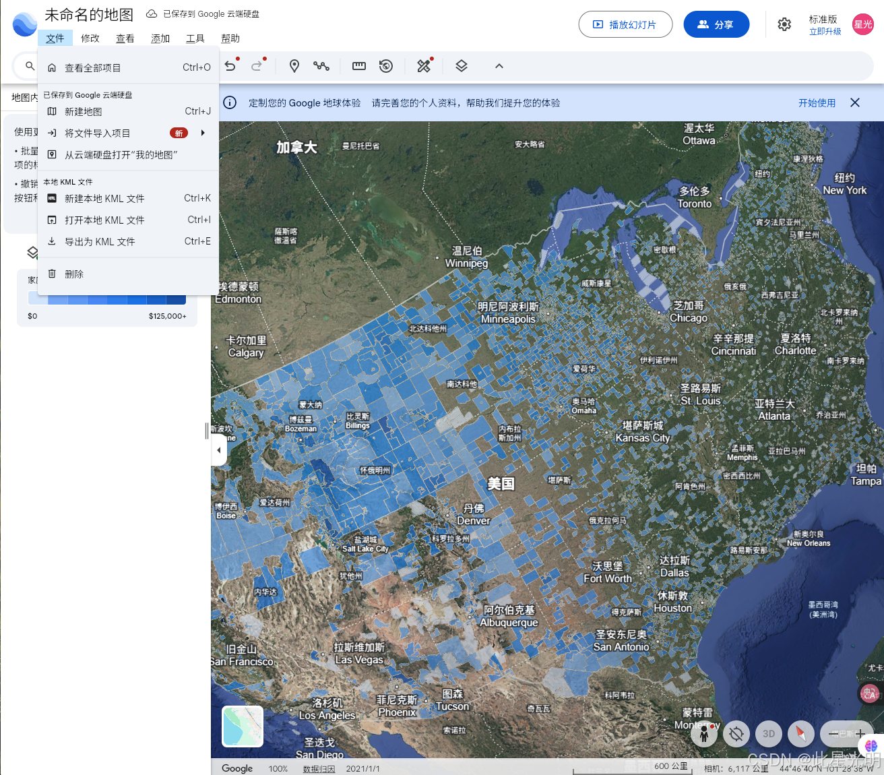Open the 查看 menu
Viewport: 884px width, 775px height.
125,38
